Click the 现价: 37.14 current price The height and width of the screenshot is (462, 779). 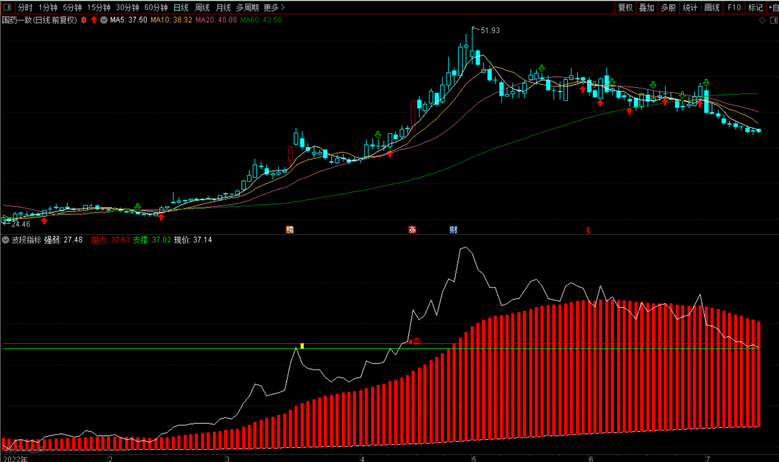click(193, 240)
